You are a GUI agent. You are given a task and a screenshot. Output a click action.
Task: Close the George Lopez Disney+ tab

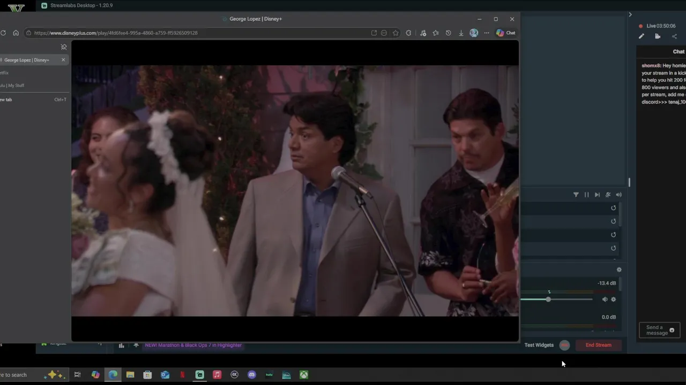[x=63, y=60]
